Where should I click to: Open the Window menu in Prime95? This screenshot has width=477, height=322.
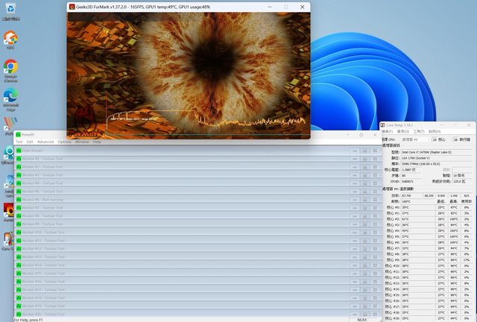[82, 142]
